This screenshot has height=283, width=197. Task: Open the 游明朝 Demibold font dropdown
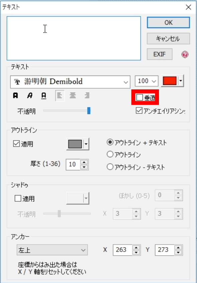(70, 82)
